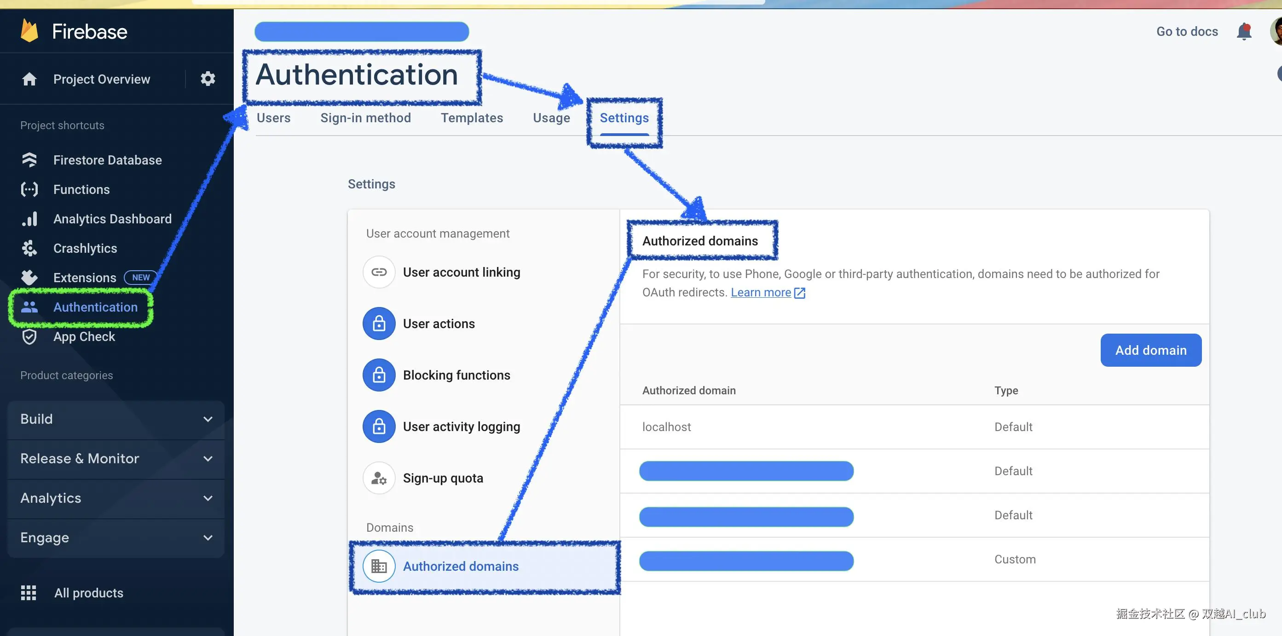This screenshot has height=636, width=1282.
Task: Select the Settings tab
Action: point(624,118)
